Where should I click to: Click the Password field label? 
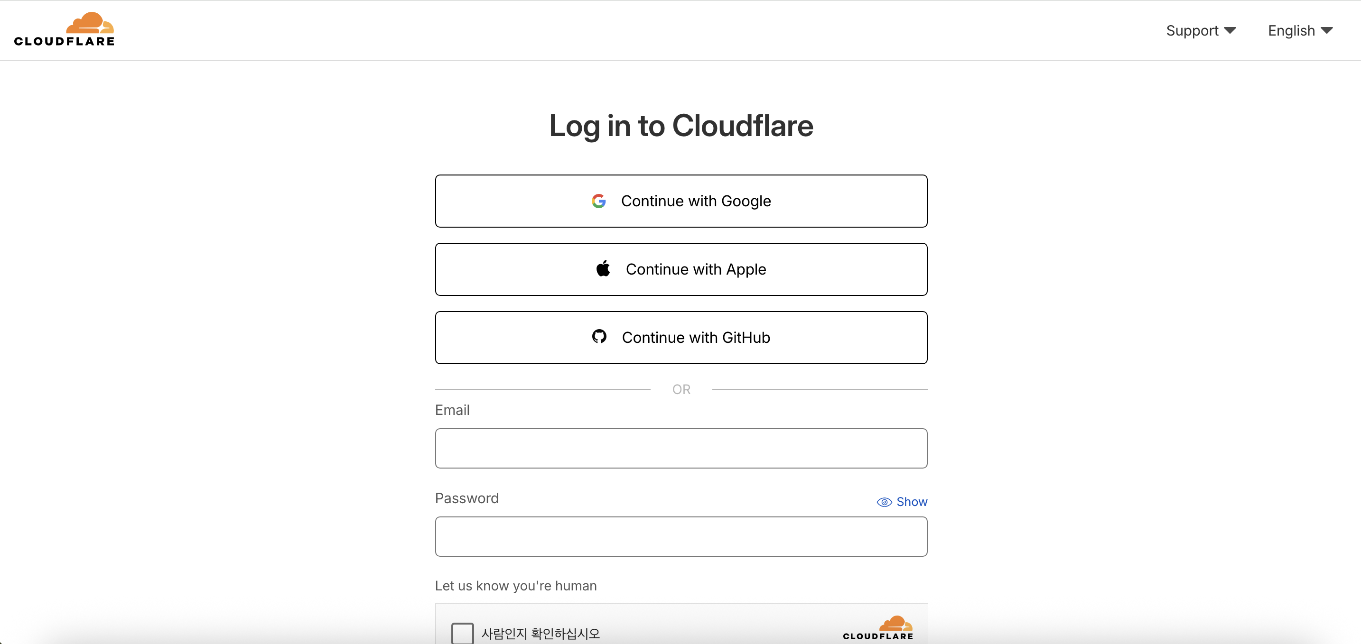click(x=466, y=498)
